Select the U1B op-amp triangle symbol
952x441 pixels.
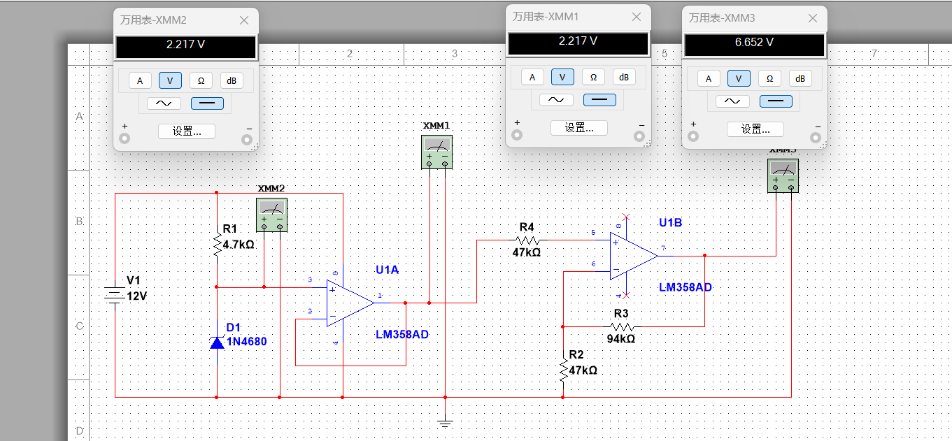(634, 256)
